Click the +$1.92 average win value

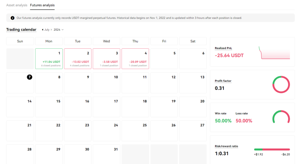coord(258,154)
